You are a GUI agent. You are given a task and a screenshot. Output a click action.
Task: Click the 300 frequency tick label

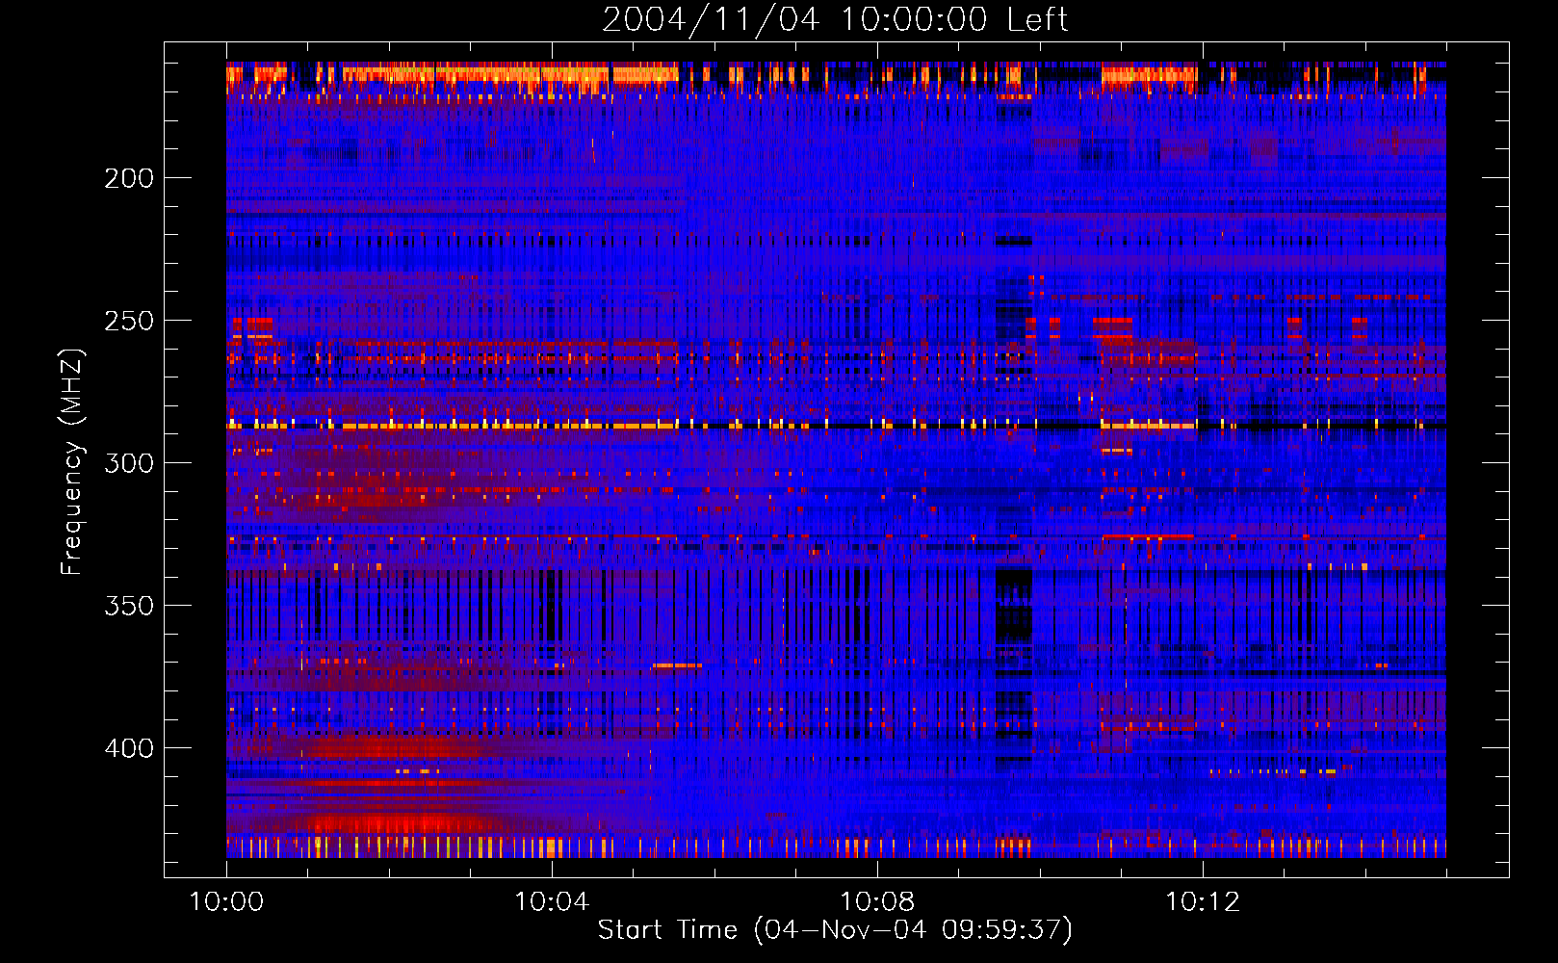coord(129,463)
